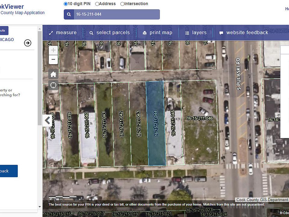Click parcel label 16-15-211-042
This screenshot has height=217, width=289.
coord(121,124)
